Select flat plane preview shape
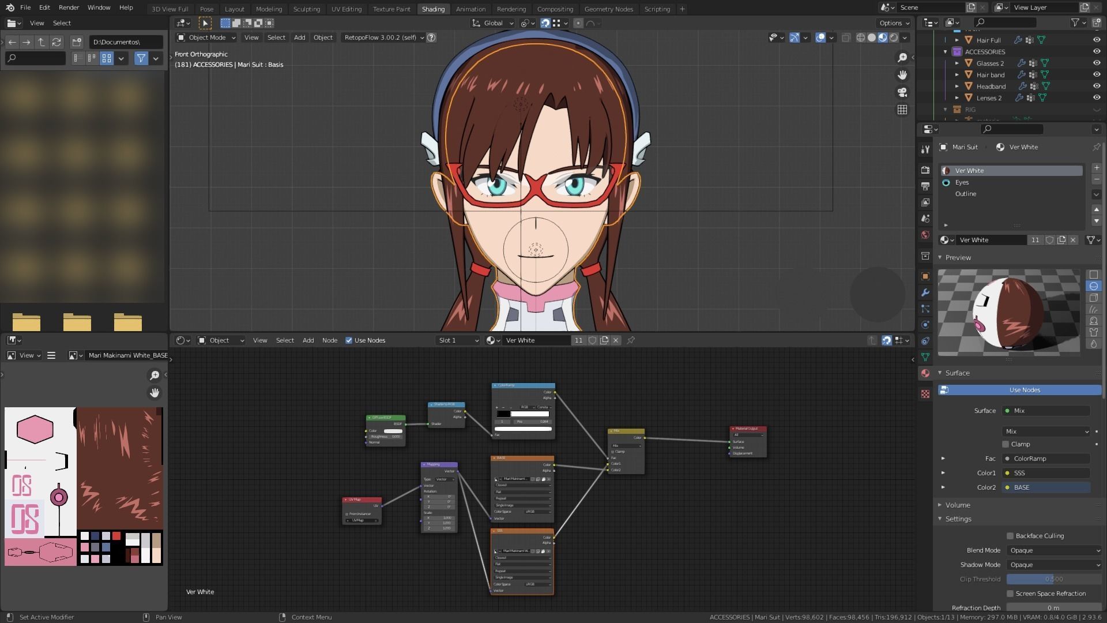This screenshot has height=623, width=1107. pos(1093,275)
